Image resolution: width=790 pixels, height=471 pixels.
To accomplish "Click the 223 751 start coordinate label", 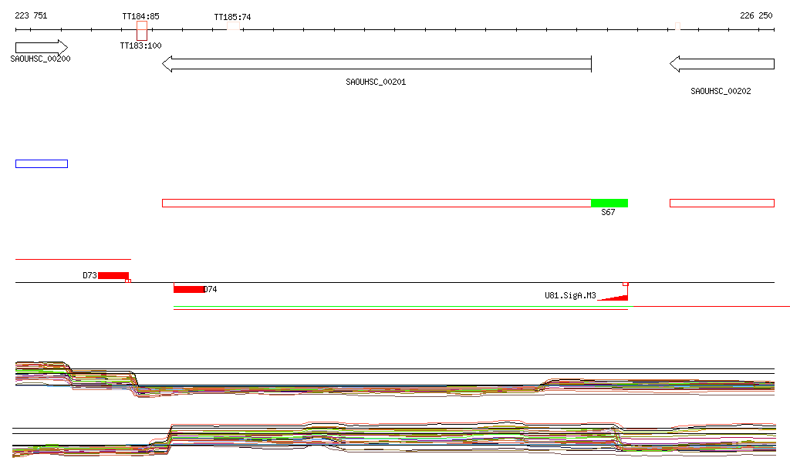I will tap(31, 15).
